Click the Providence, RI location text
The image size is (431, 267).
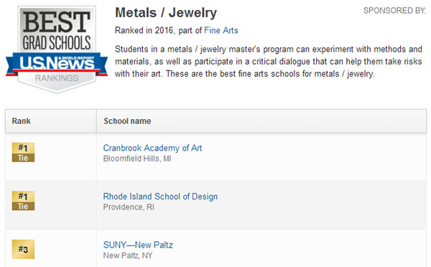pos(129,207)
